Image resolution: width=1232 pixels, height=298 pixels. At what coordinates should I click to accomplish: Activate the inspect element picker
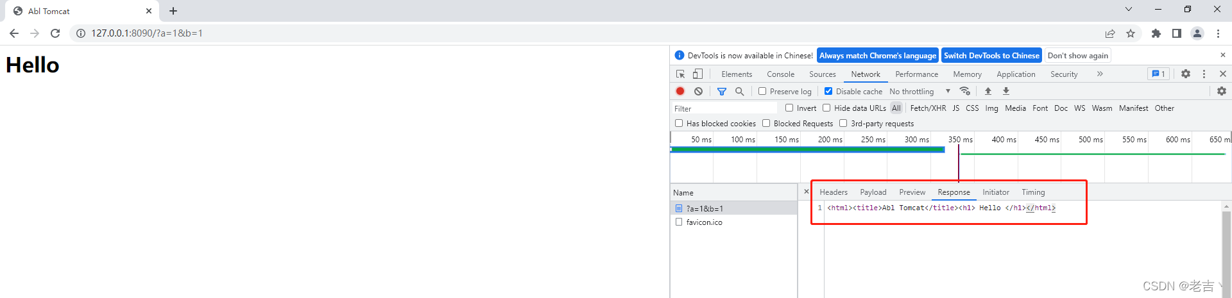(681, 74)
